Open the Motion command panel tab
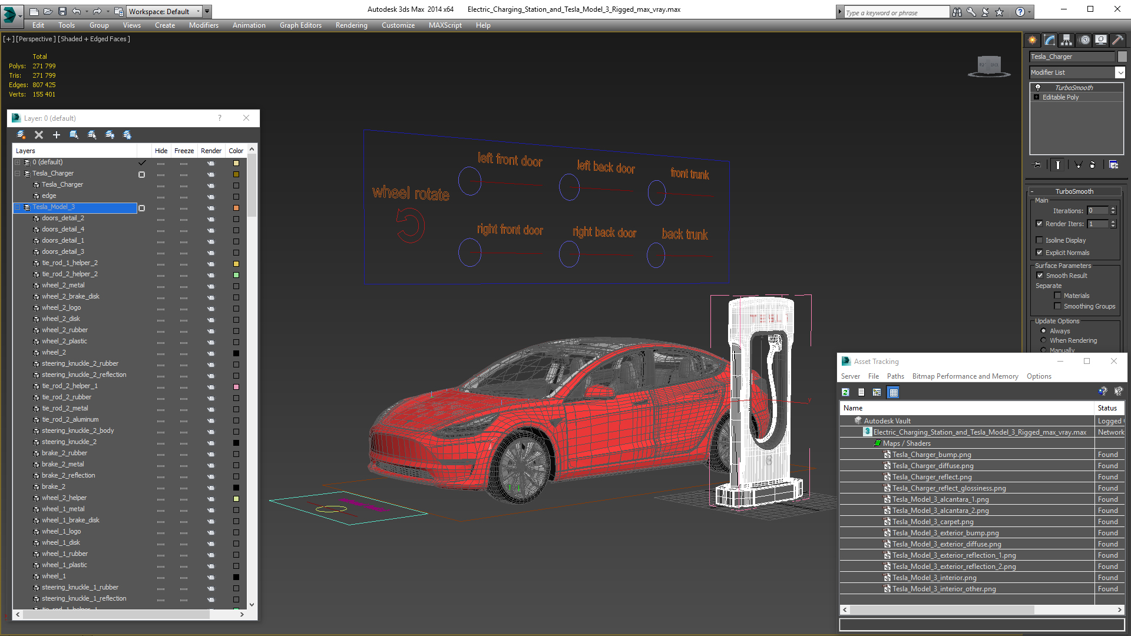The width and height of the screenshot is (1131, 636). pos(1084,40)
